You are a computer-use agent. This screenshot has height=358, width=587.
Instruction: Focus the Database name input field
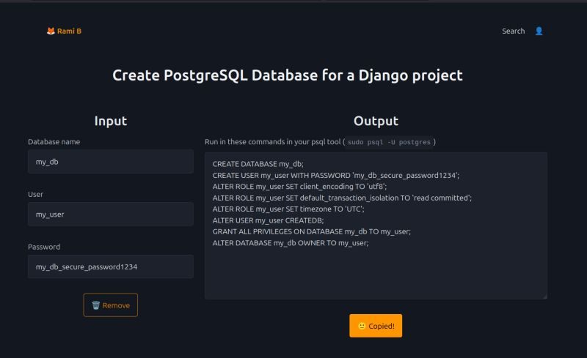click(x=111, y=162)
